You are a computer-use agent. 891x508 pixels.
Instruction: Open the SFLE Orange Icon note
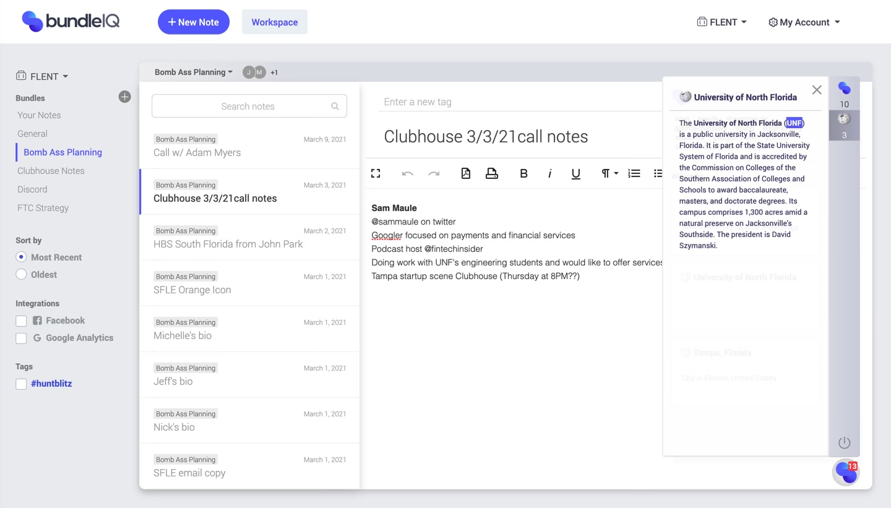[x=250, y=283]
